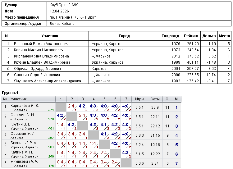The width and height of the screenshot is (233, 169).
Task: Click the Место column header
Action: (224, 36)
